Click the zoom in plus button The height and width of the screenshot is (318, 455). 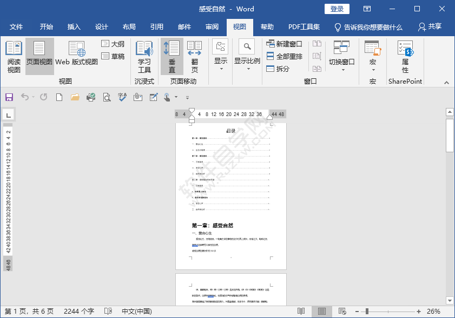click(419, 312)
